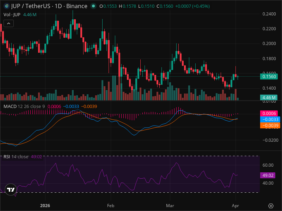The width and height of the screenshot is (282, 211).
Task: Click the JUP coin logo icon
Action: point(7,6)
